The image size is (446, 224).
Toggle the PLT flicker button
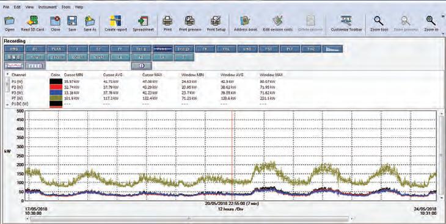pos(290,49)
